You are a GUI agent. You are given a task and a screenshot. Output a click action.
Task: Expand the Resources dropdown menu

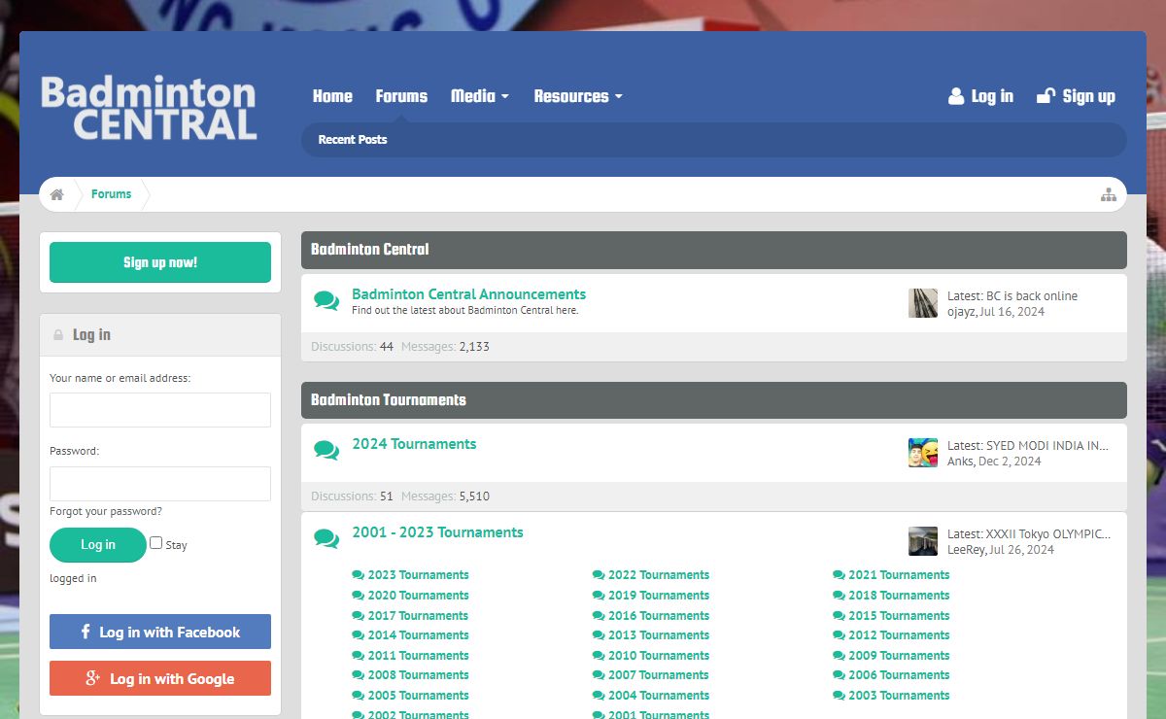coord(578,96)
